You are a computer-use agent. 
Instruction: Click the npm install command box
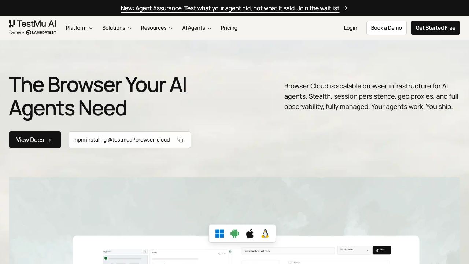pyautogui.click(x=130, y=140)
